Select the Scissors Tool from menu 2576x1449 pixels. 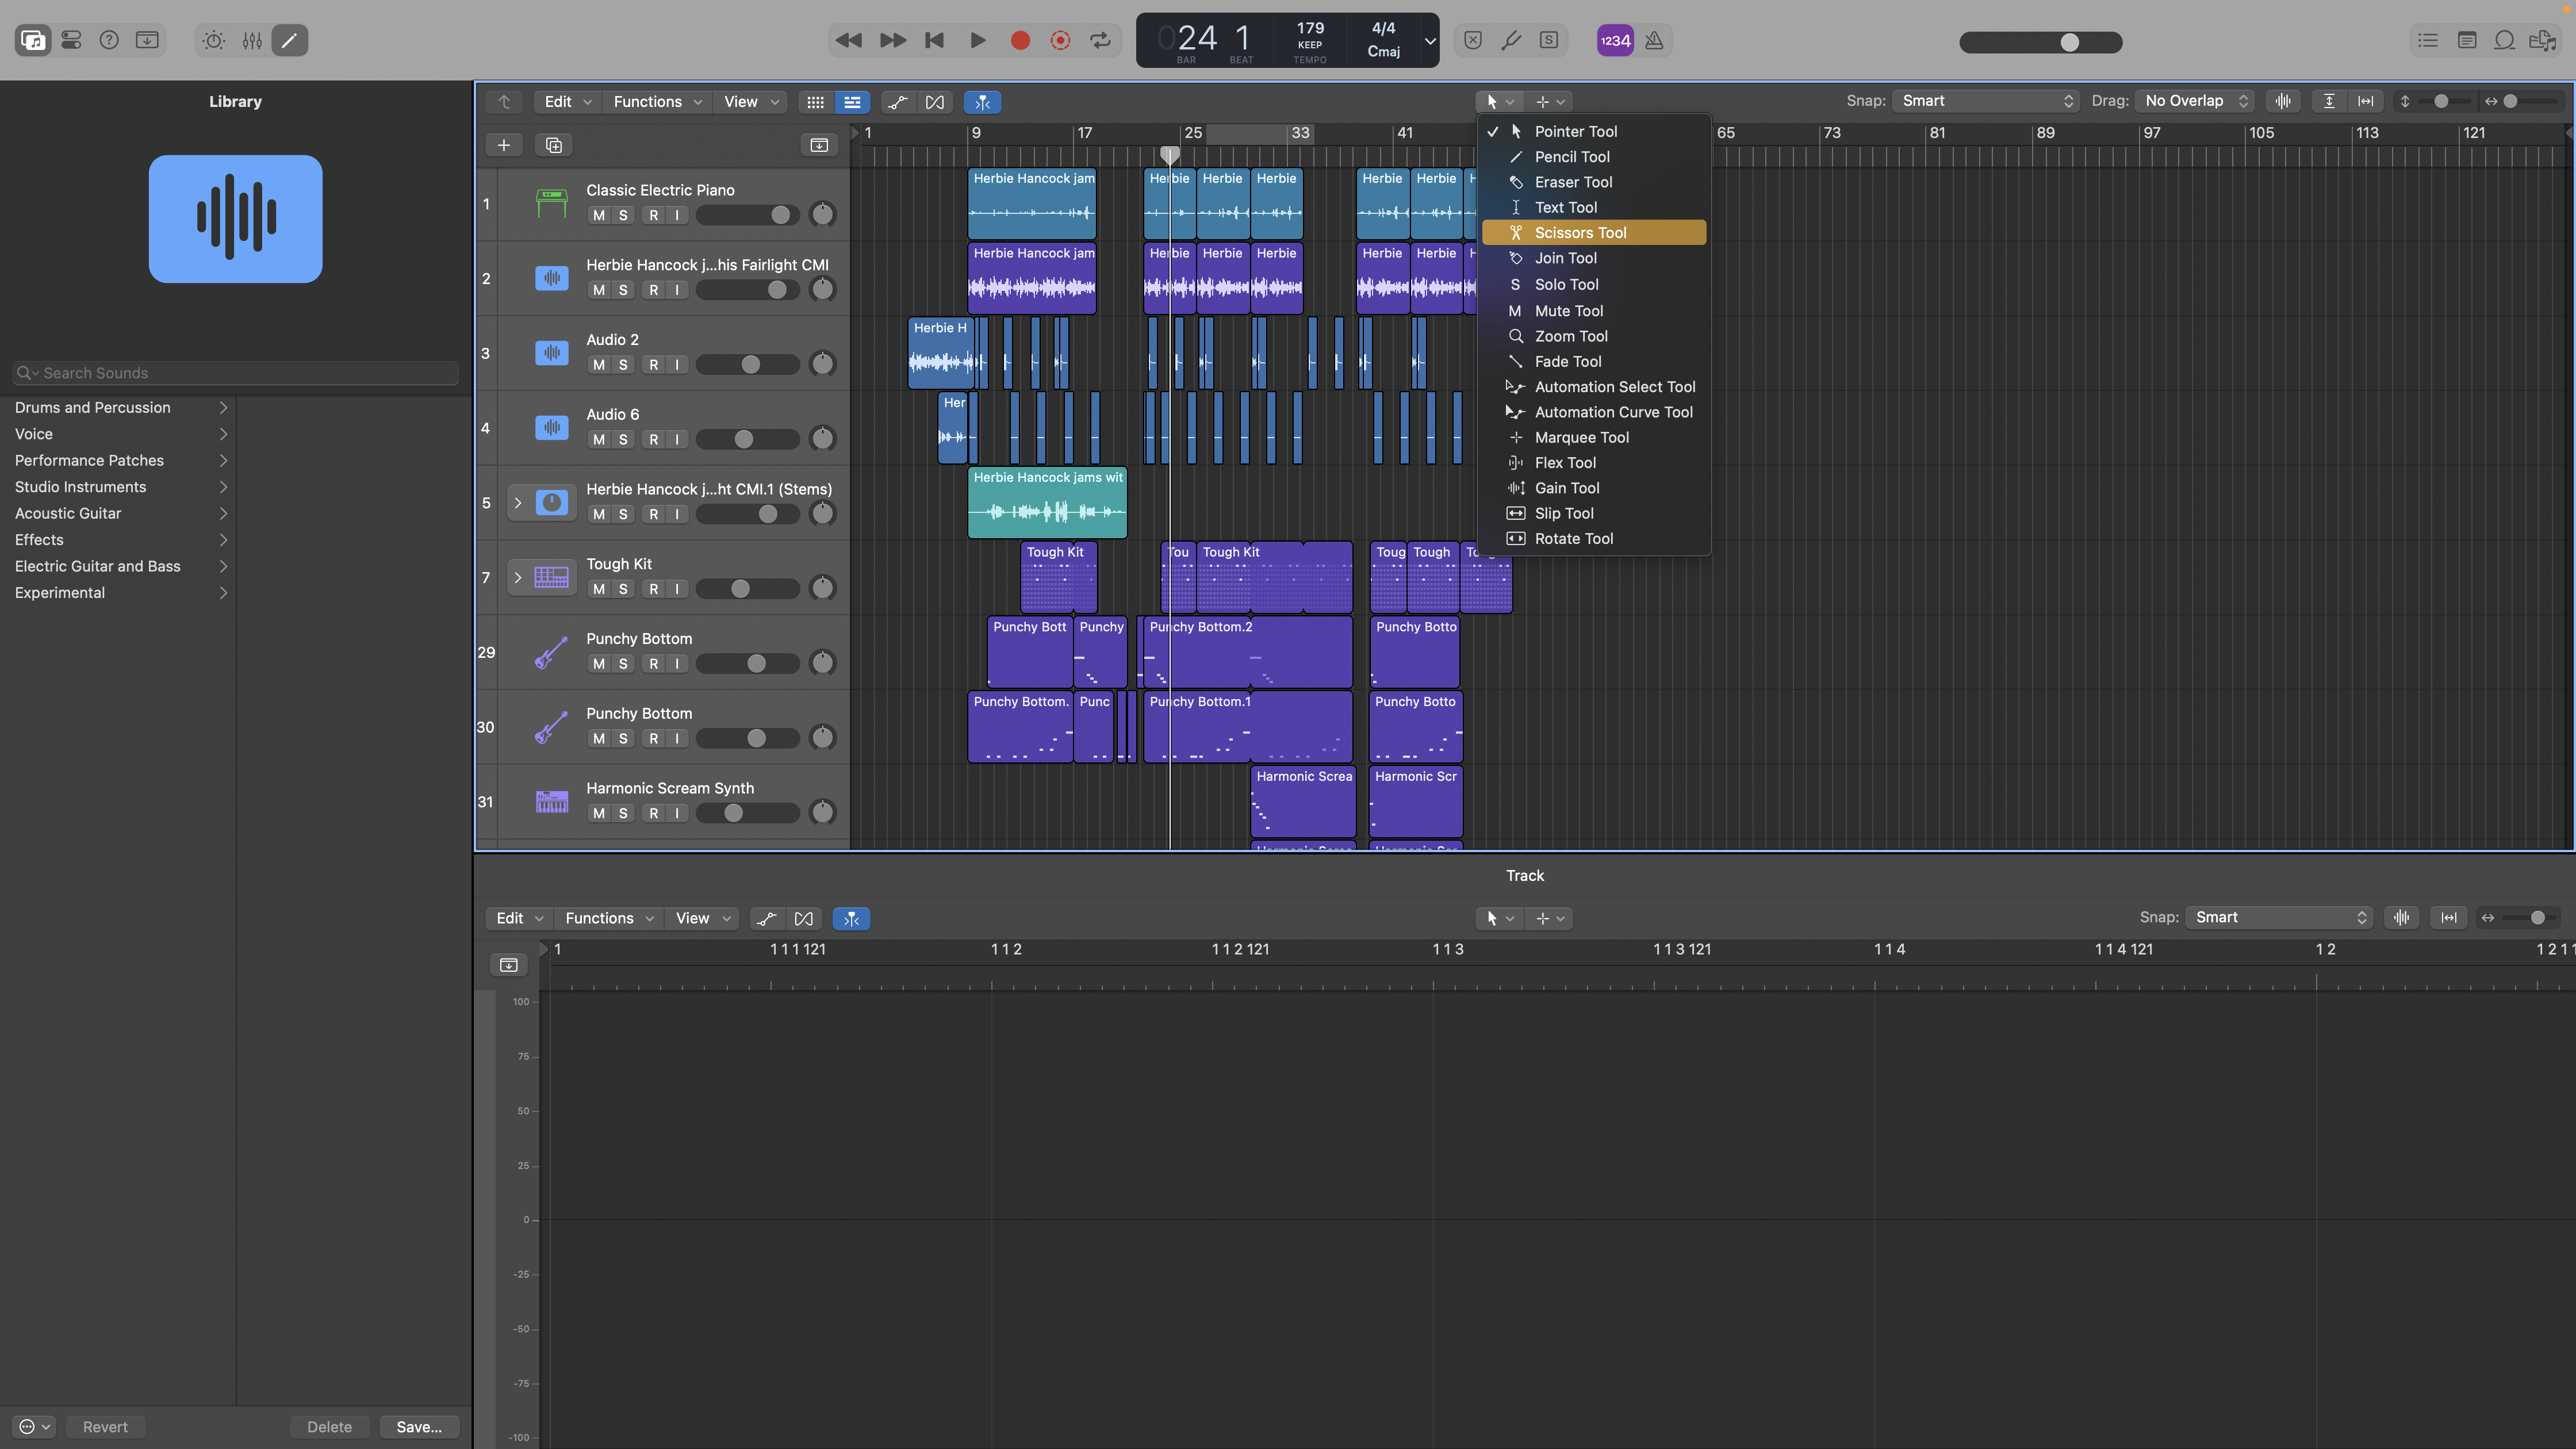(1580, 233)
